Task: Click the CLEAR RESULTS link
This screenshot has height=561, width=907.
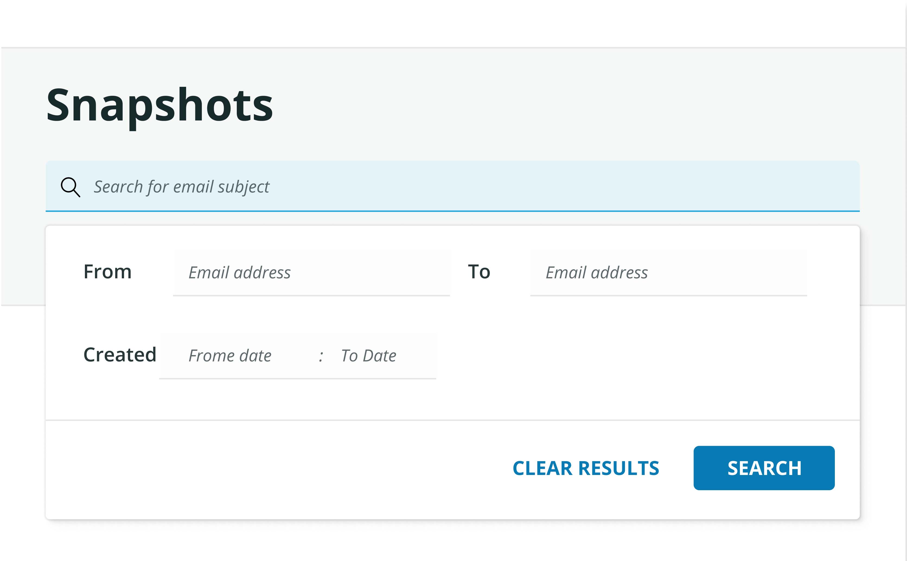Action: pyautogui.click(x=586, y=468)
